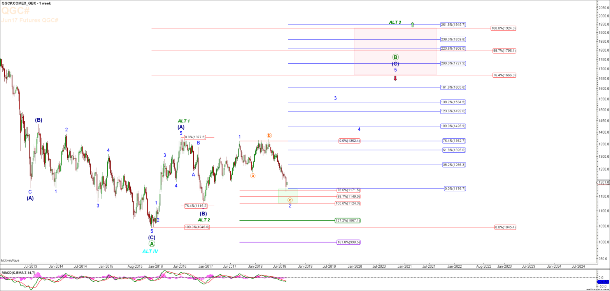Click the 127.2% (1067.1) green level label

tap(347, 220)
